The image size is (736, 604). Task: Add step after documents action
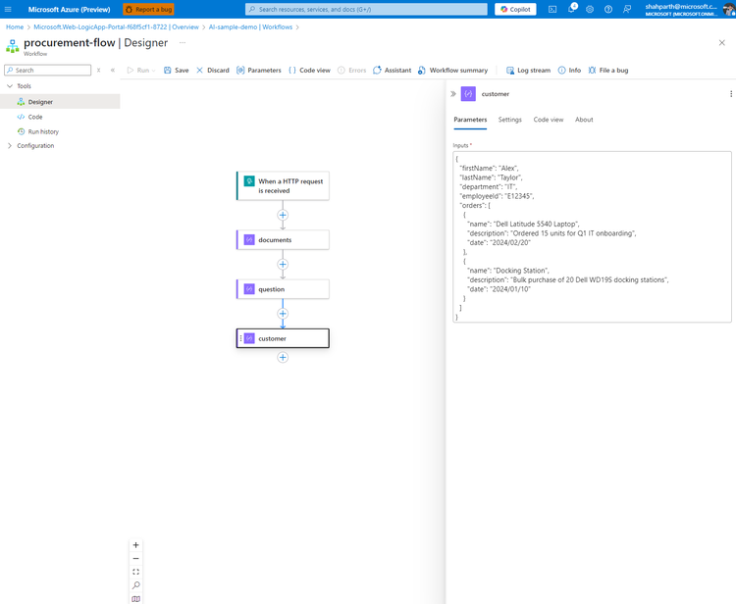(283, 265)
